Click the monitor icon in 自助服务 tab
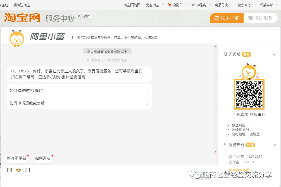This screenshot has width=281, height=187. (251, 18)
